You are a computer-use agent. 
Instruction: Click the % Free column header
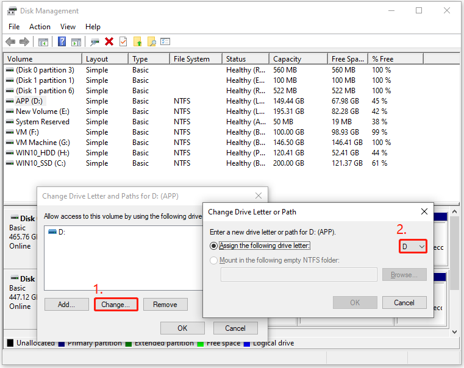396,59
